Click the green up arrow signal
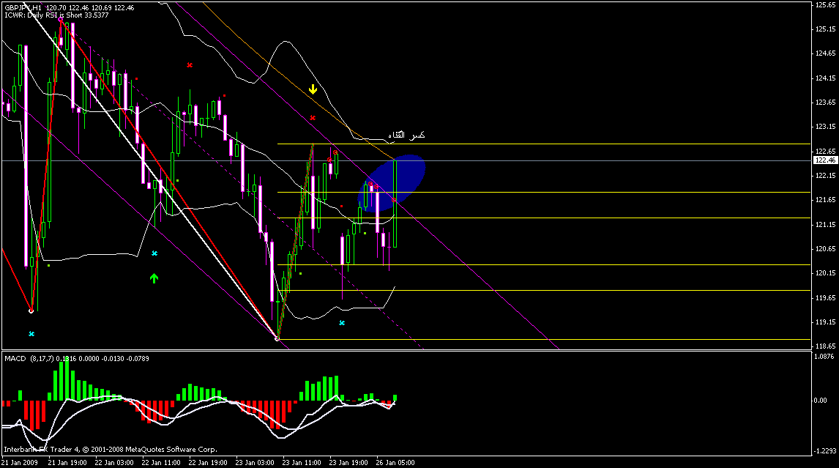 (154, 278)
